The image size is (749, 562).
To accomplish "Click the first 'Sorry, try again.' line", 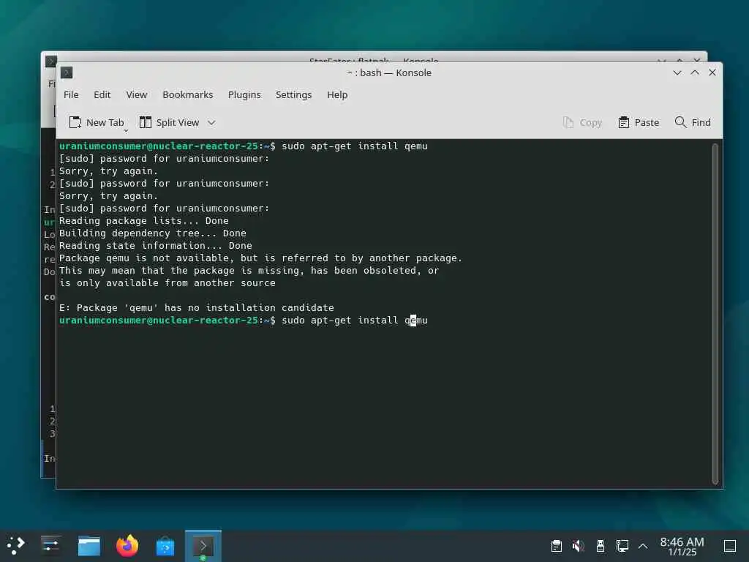I will tap(108, 171).
